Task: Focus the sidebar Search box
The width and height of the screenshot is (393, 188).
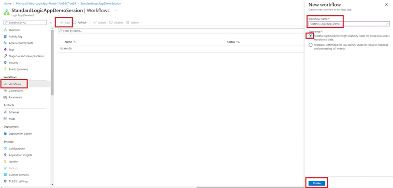Action: pyautogui.click(x=25, y=23)
